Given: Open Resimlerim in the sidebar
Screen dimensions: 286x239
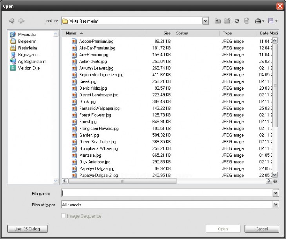Looking at the screenshot, I should 27,48.
